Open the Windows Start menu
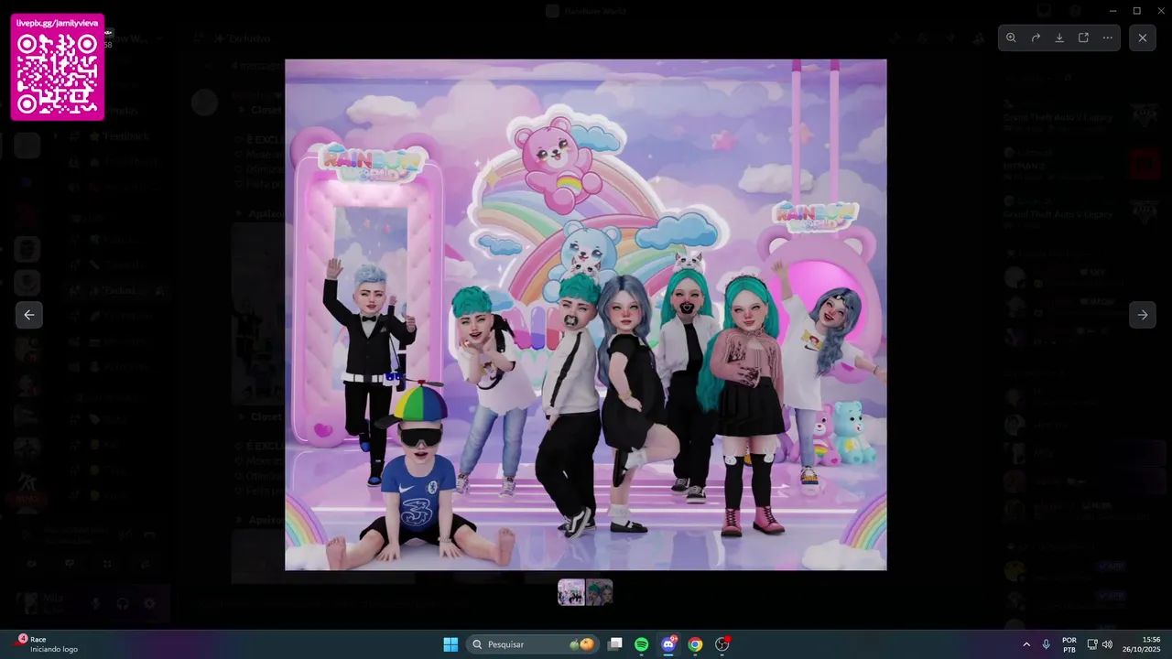Screen dimensions: 1172x659 click(x=450, y=644)
